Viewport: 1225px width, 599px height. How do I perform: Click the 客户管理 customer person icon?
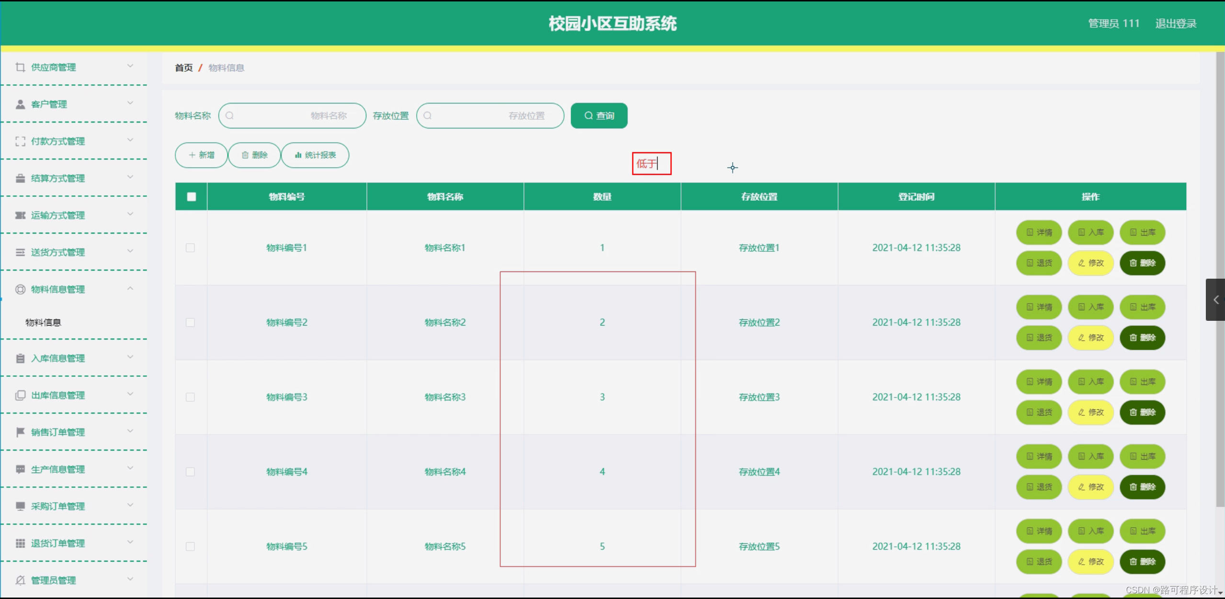pos(20,104)
